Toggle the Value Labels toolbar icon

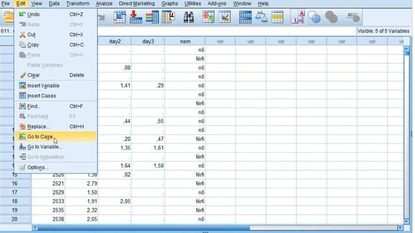tap(298, 17)
